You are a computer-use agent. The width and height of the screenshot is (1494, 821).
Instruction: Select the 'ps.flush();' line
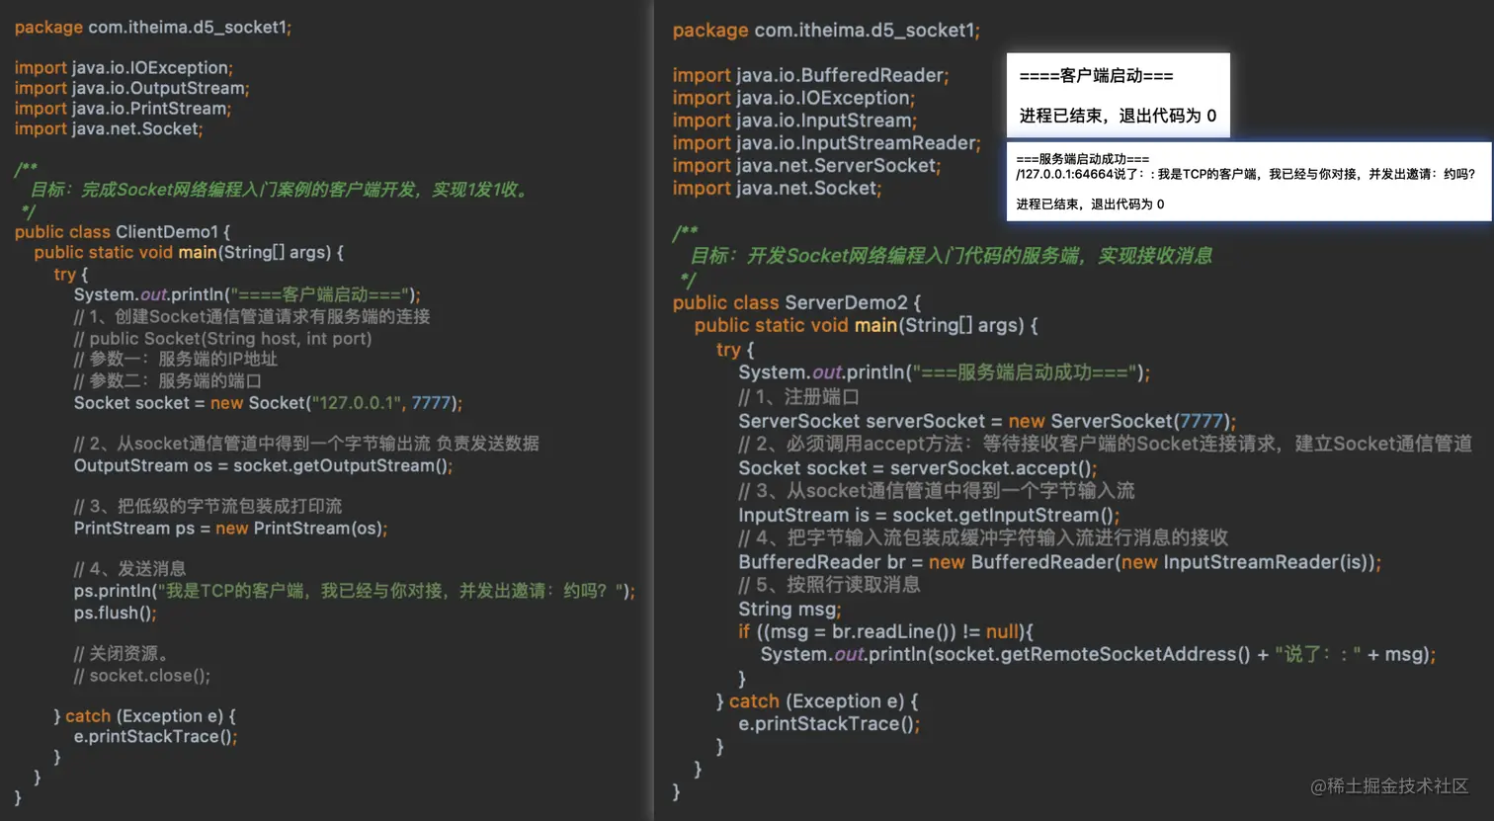coord(115,613)
